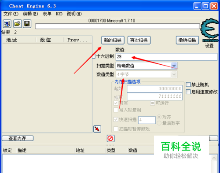Minimize the Cheat Engine window
This screenshot has width=220, height=173.
tap(197, 6)
